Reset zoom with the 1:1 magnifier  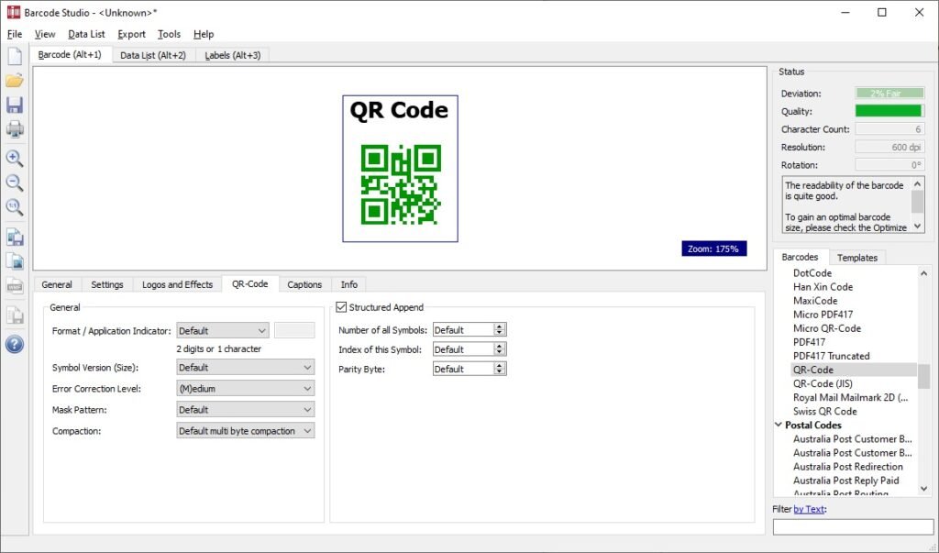(x=15, y=206)
